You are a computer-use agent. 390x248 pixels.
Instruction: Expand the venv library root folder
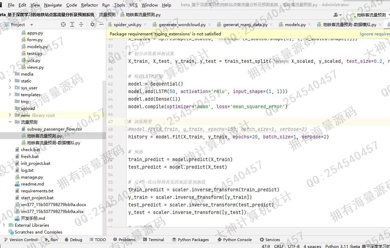pos(10,115)
